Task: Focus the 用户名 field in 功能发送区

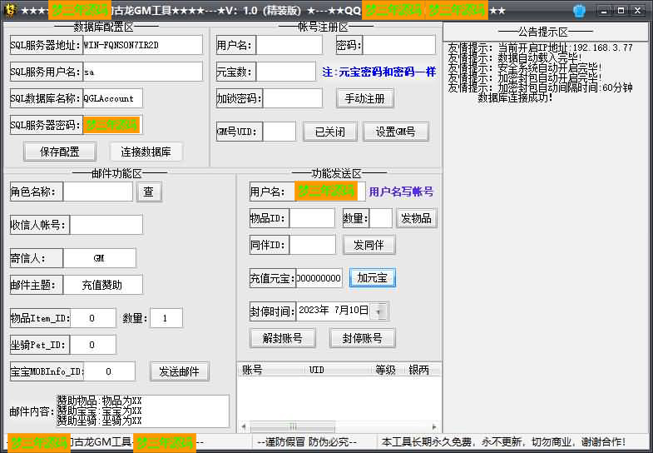Action: [x=329, y=192]
